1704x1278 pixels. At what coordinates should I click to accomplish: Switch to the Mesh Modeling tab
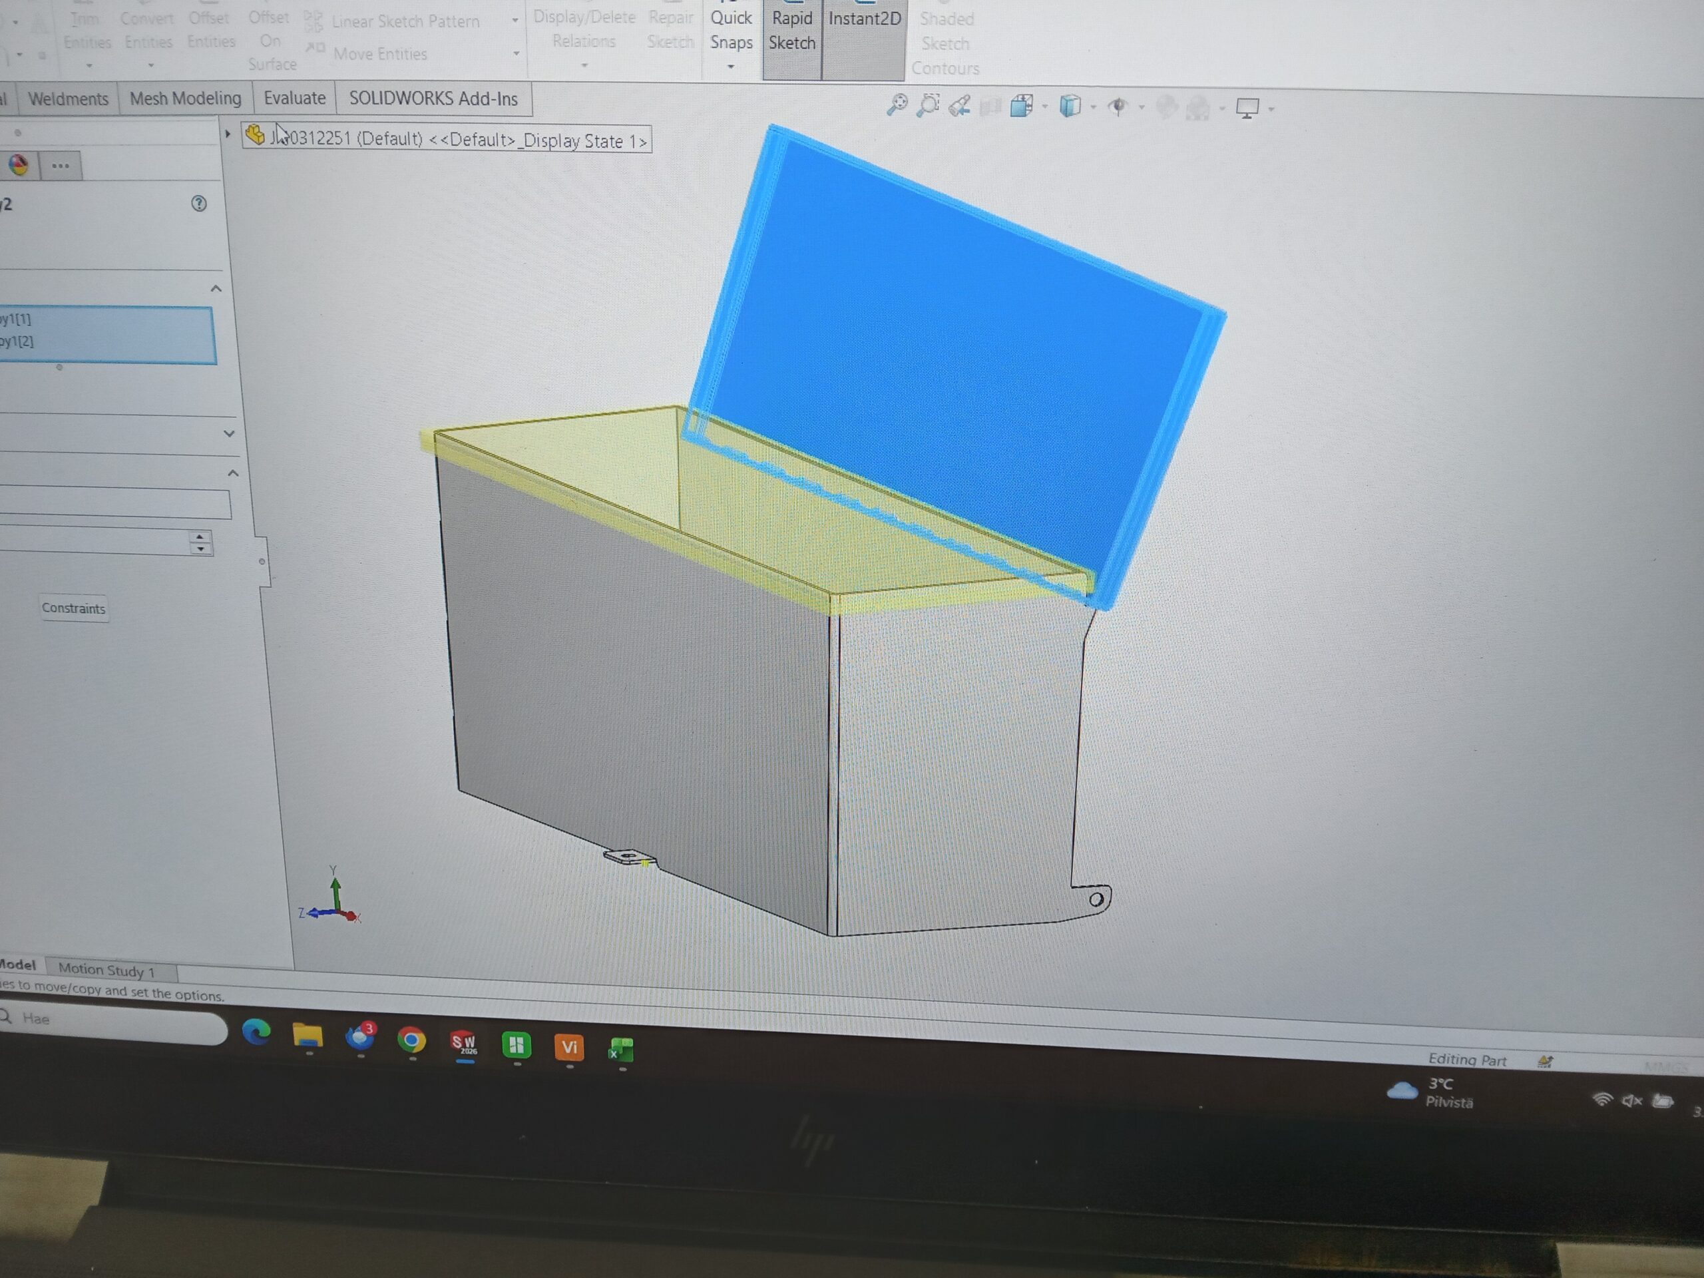click(x=185, y=99)
